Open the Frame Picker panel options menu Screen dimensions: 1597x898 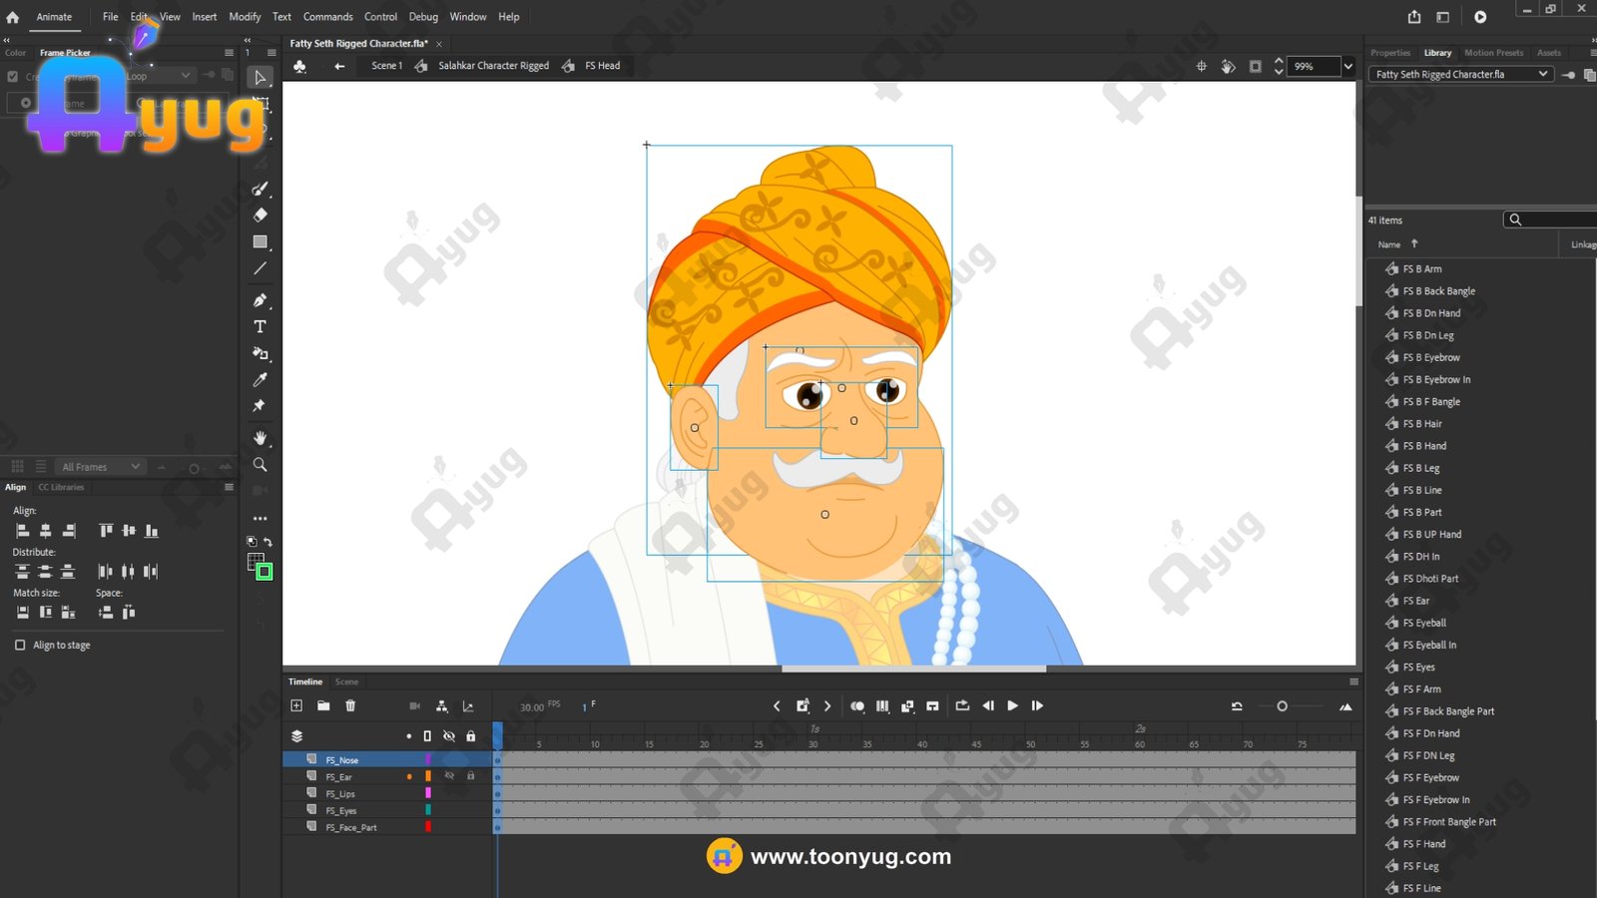tap(229, 53)
